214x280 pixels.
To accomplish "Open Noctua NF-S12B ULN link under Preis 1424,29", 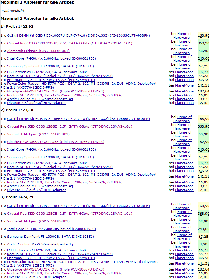I will tap(65, 273).
